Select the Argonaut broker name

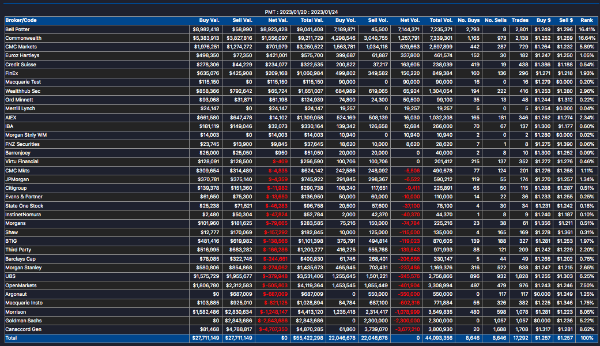pos(16,294)
